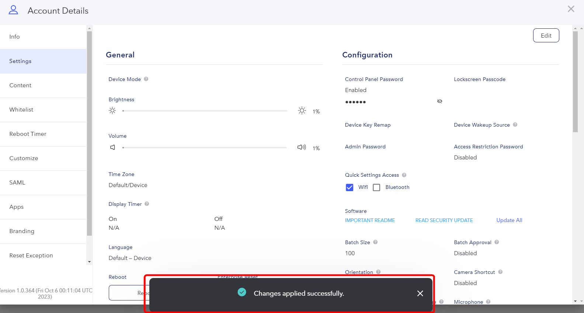Click the Batch Approval help icon

point(497,242)
